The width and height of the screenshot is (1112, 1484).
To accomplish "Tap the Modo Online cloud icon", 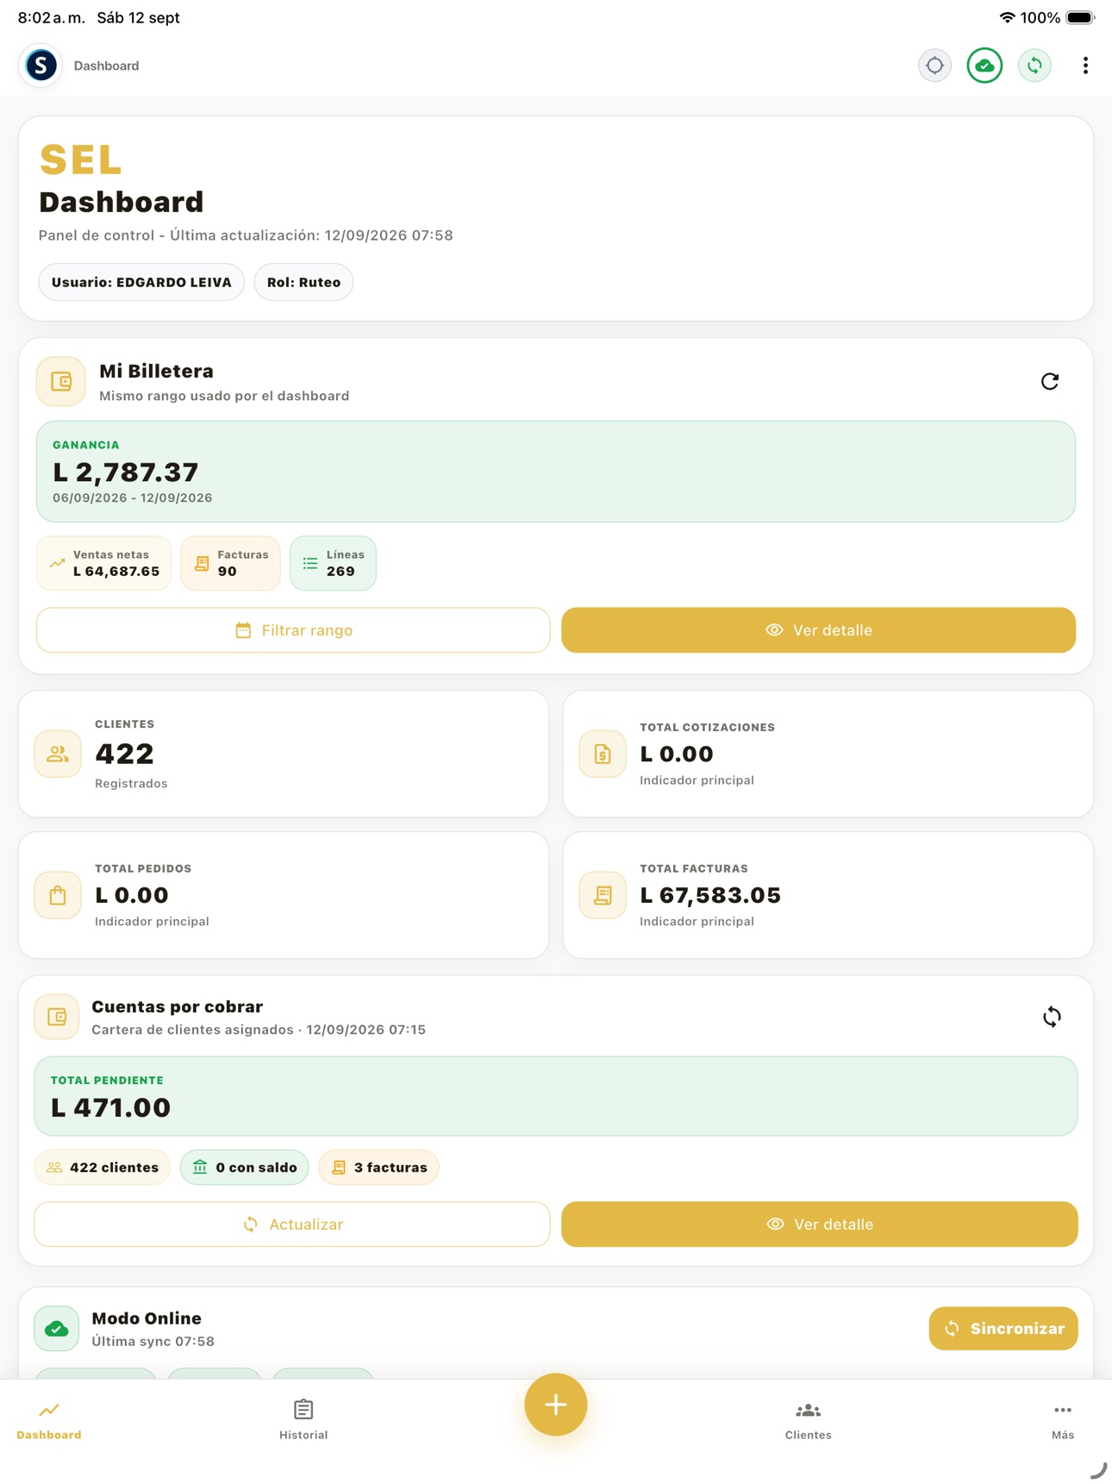I will (x=57, y=1329).
